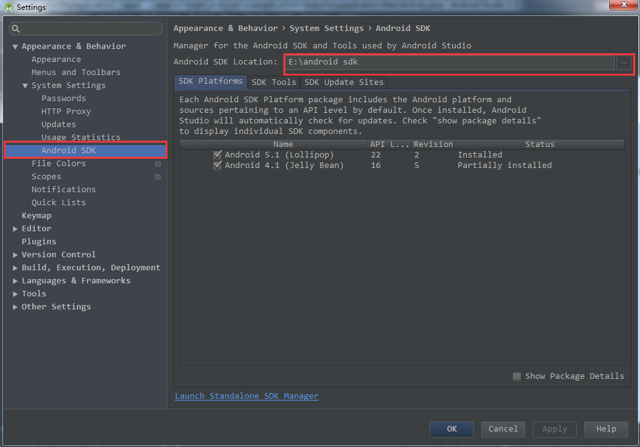Sort by Revision column header
This screenshot has width=640, height=447.
point(433,144)
